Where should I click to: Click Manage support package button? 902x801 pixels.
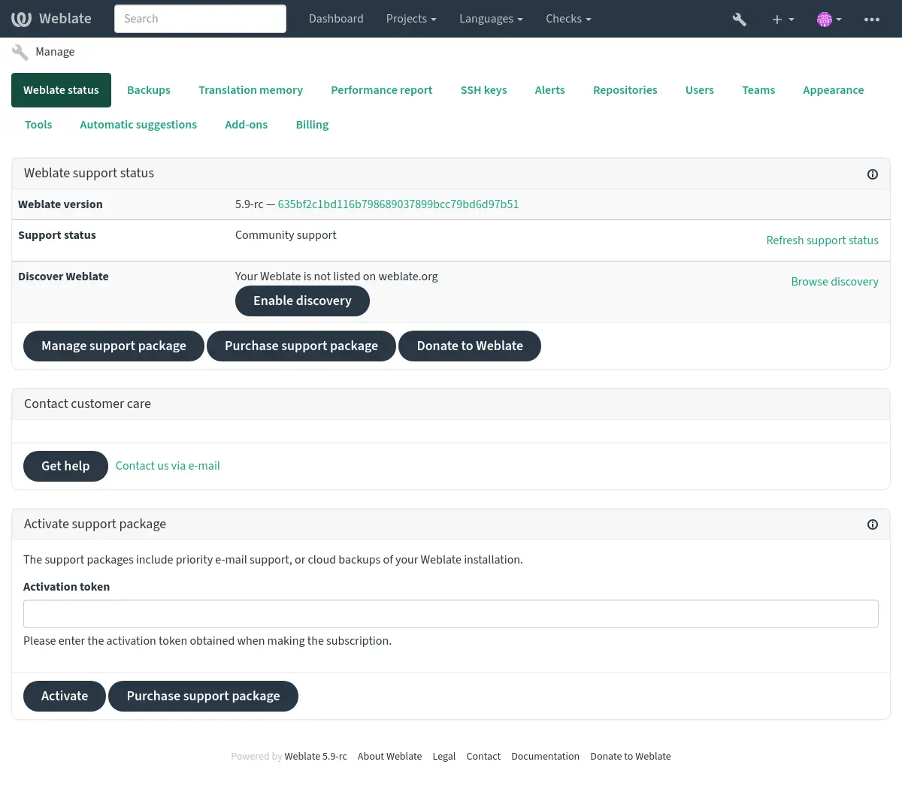114,346
